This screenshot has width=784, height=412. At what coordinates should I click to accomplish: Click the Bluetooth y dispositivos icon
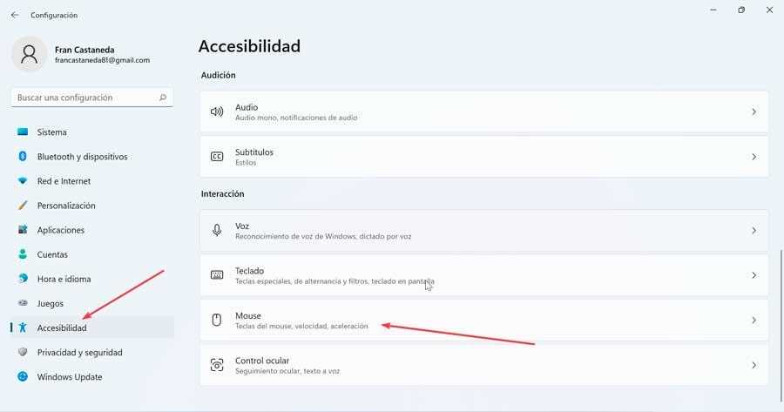(23, 157)
